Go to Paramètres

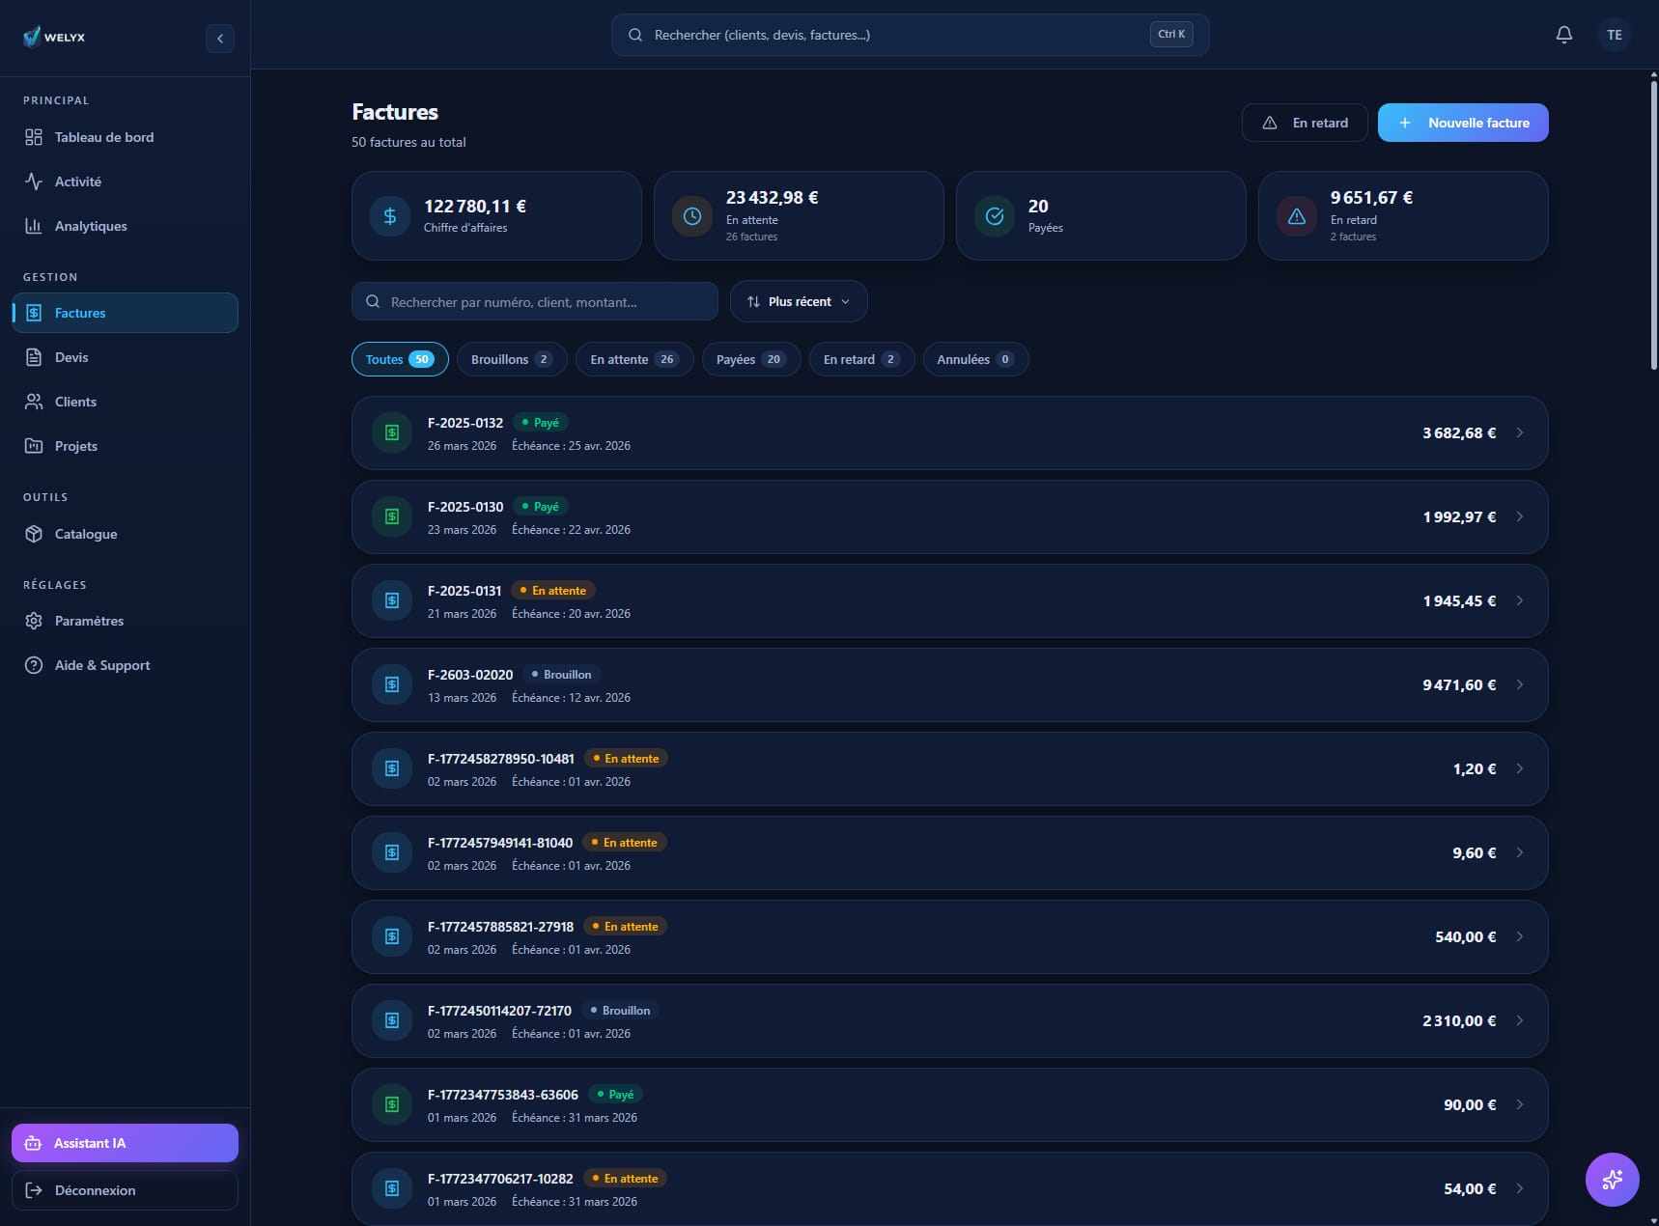coord(125,621)
